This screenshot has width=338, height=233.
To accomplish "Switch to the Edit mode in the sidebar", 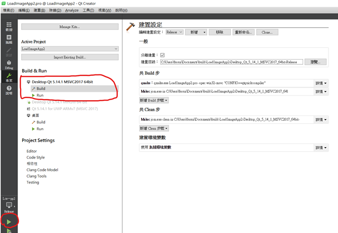I will point(9,40).
